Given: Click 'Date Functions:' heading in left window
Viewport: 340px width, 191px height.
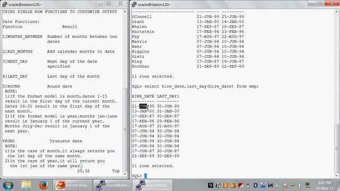Looking at the screenshot, I should [x=21, y=22].
